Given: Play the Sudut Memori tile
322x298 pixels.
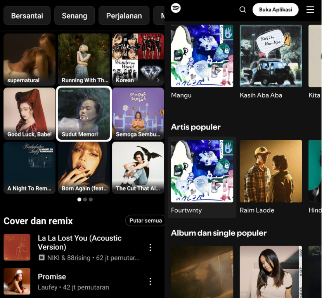Looking at the screenshot, I should coord(84,114).
